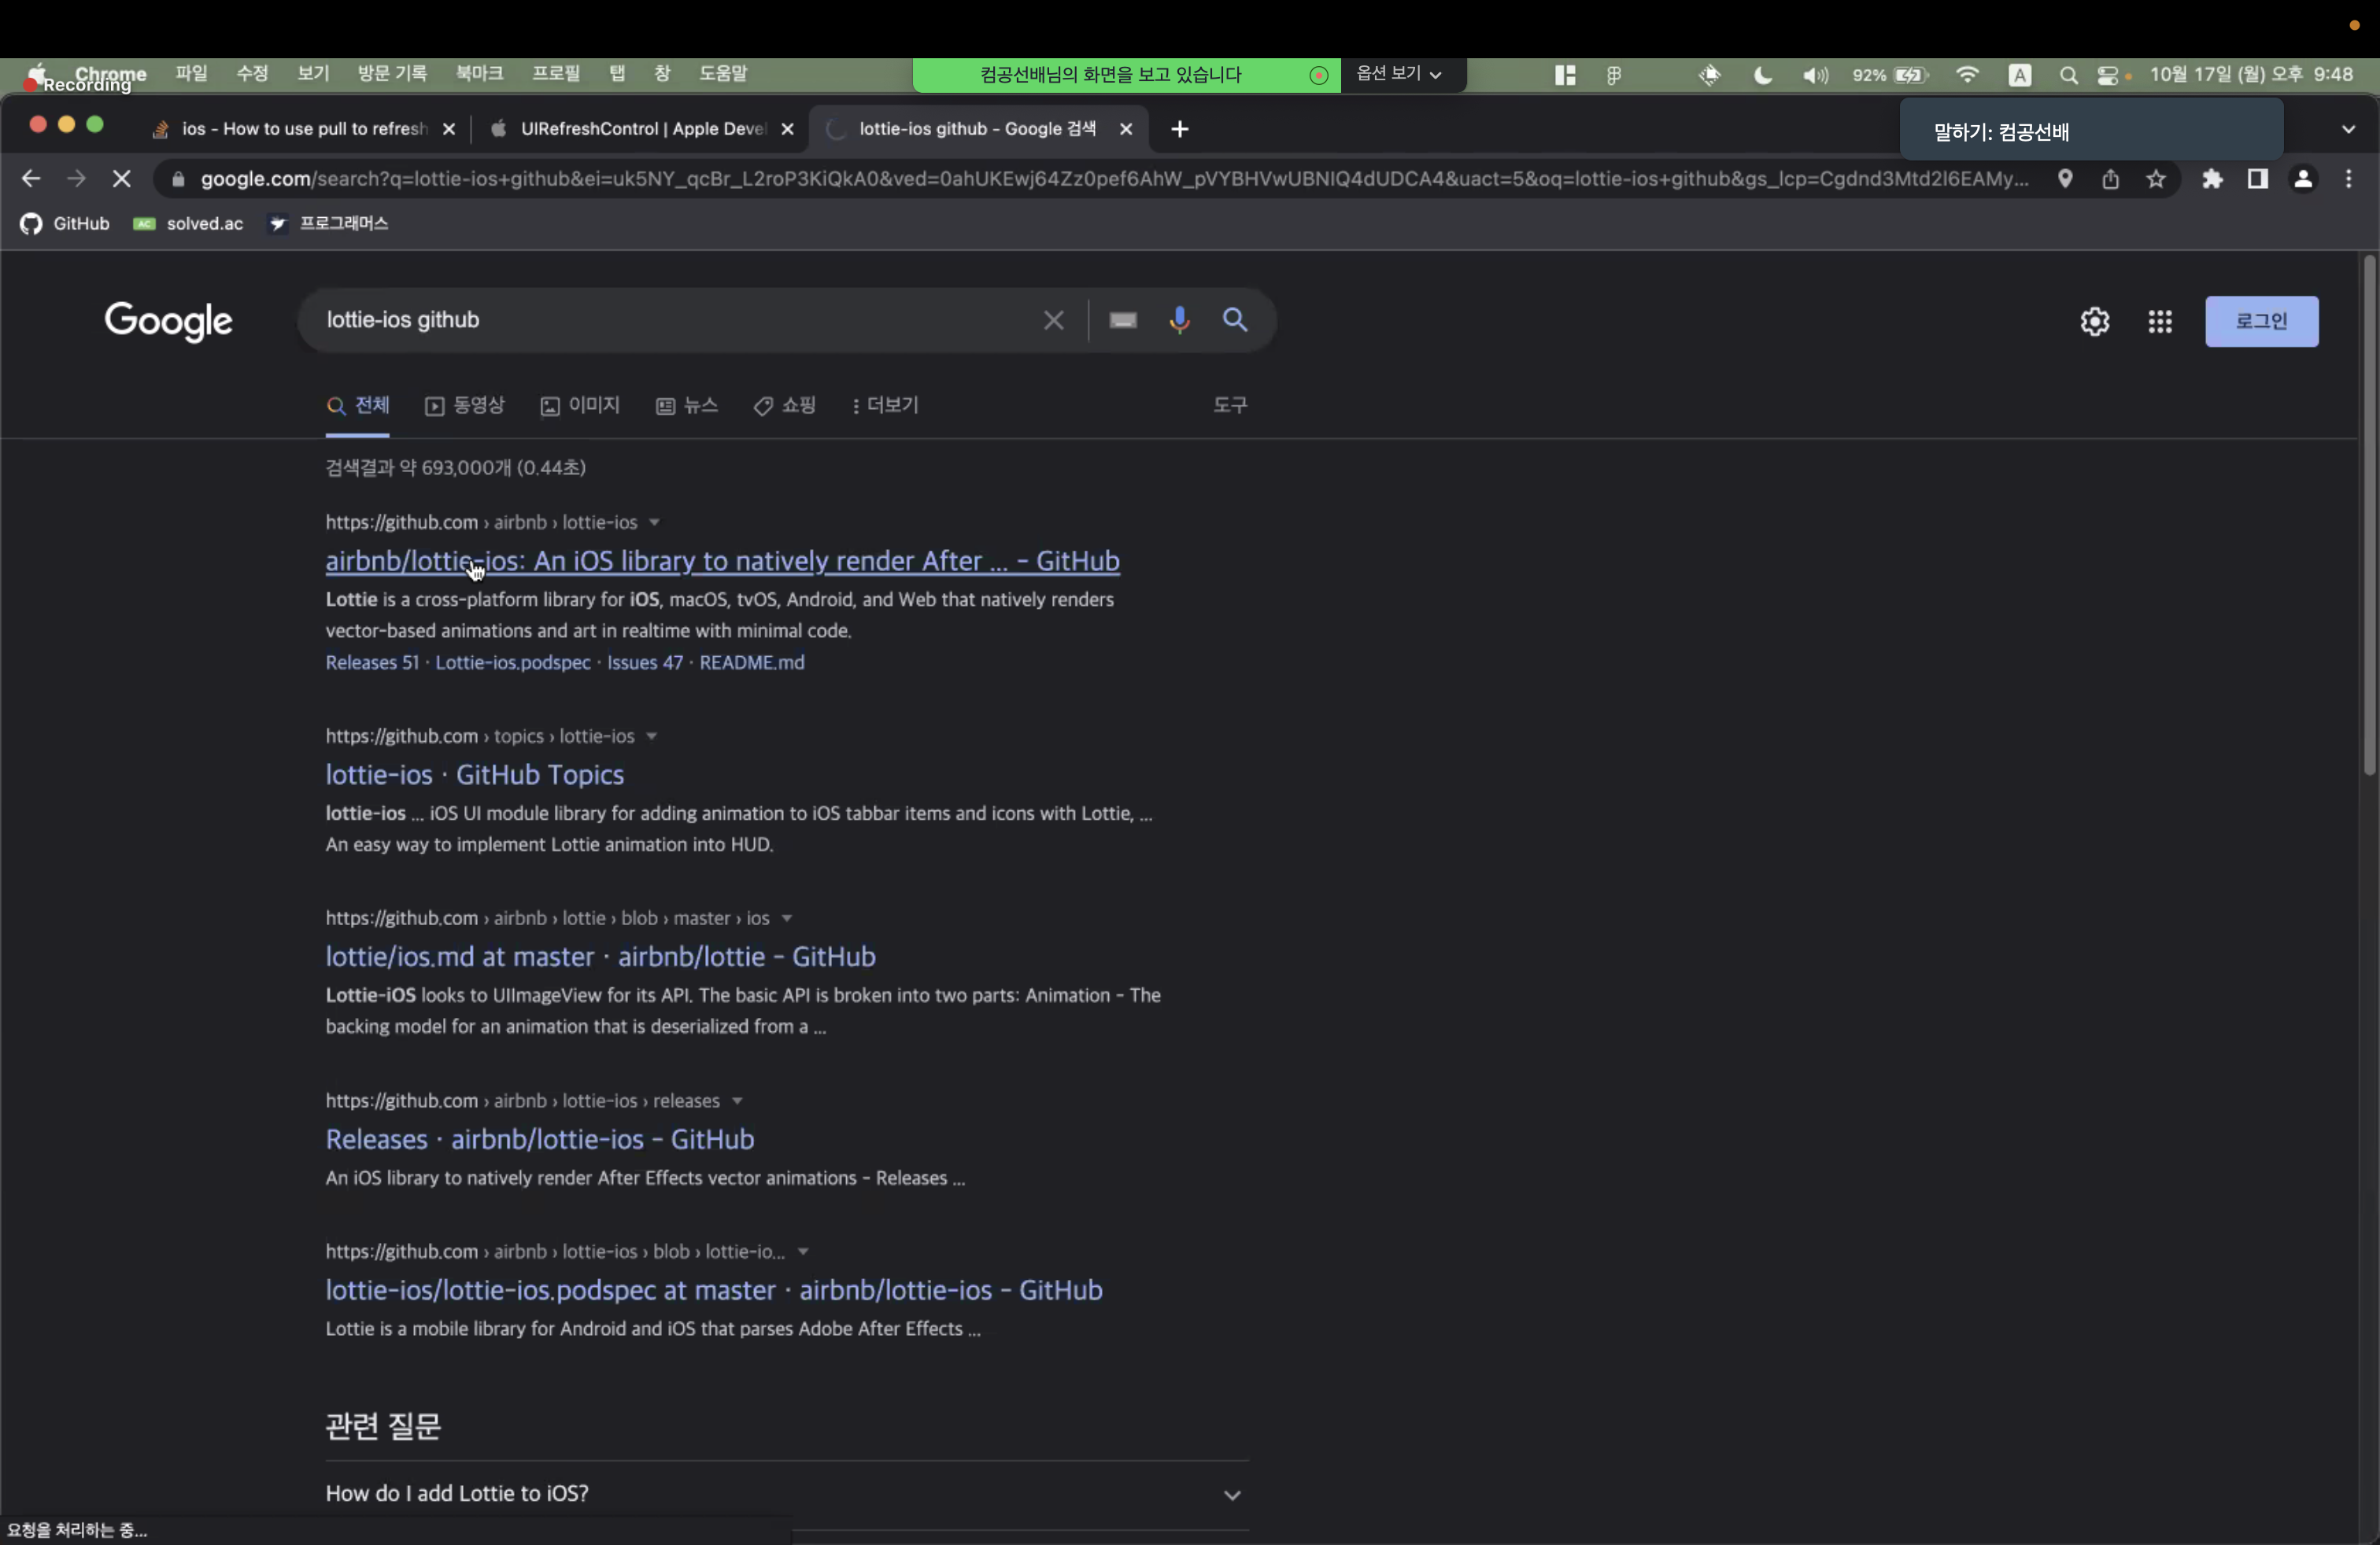The height and width of the screenshot is (1545, 2380).
Task: Open Control Center in menu bar
Action: click(2108, 75)
